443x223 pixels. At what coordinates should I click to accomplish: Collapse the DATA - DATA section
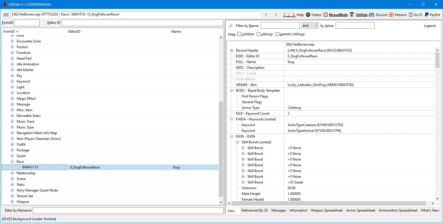232,136
